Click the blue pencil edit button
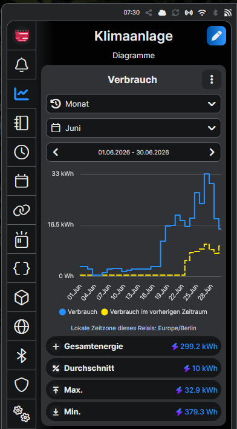237x429 pixels. coord(216,36)
